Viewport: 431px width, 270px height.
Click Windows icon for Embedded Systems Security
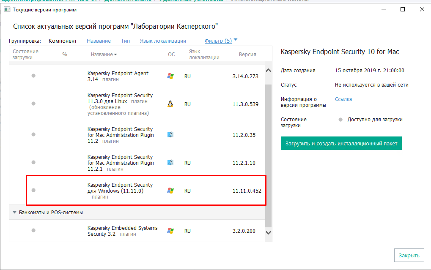pyautogui.click(x=170, y=231)
